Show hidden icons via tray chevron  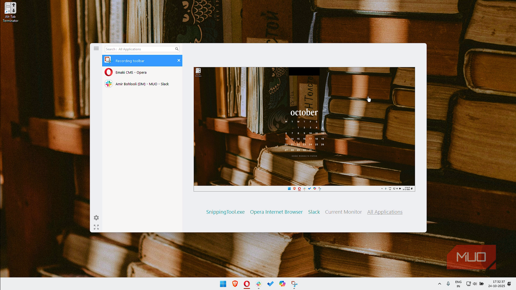click(x=439, y=284)
